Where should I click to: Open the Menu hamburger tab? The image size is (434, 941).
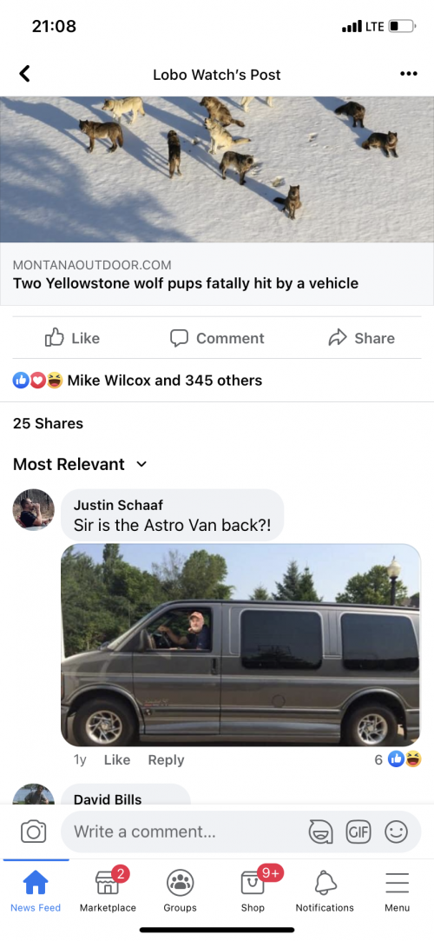397,891
